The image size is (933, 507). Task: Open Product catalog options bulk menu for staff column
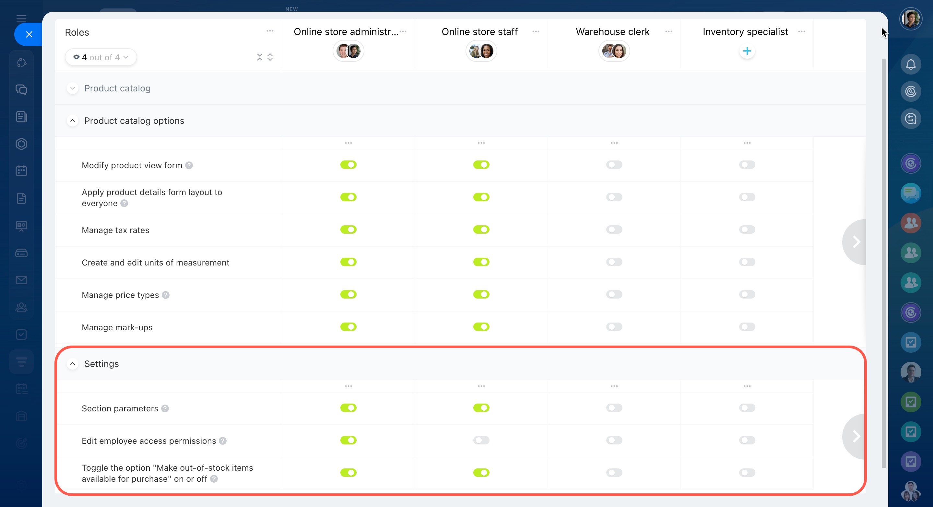(481, 143)
